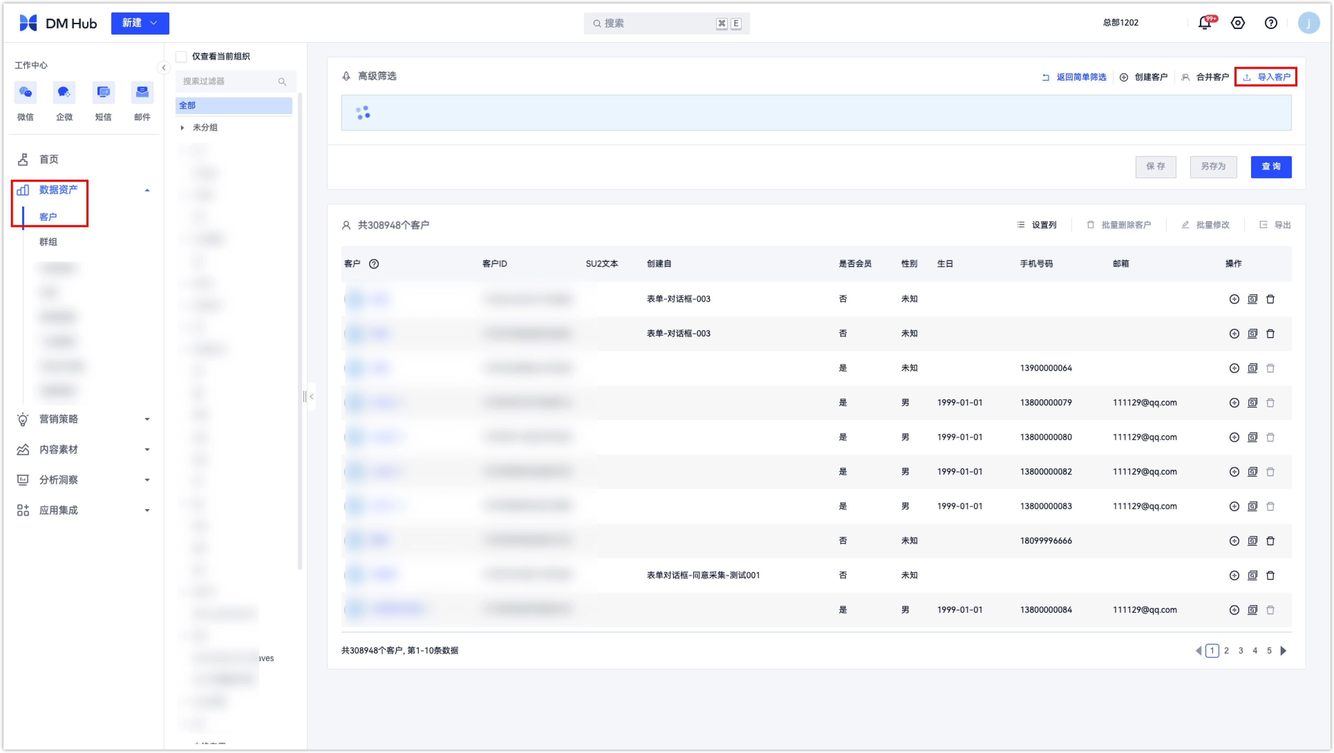Expand the 分析洞察 menu section

147,480
